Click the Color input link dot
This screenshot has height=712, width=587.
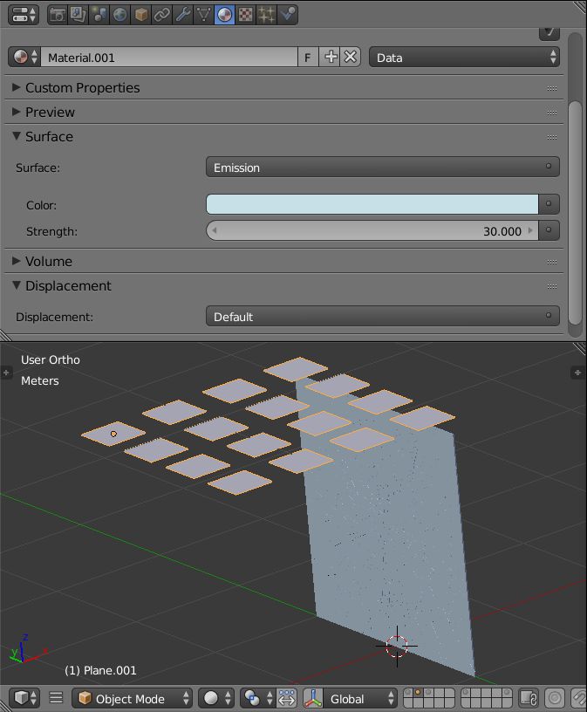point(549,204)
